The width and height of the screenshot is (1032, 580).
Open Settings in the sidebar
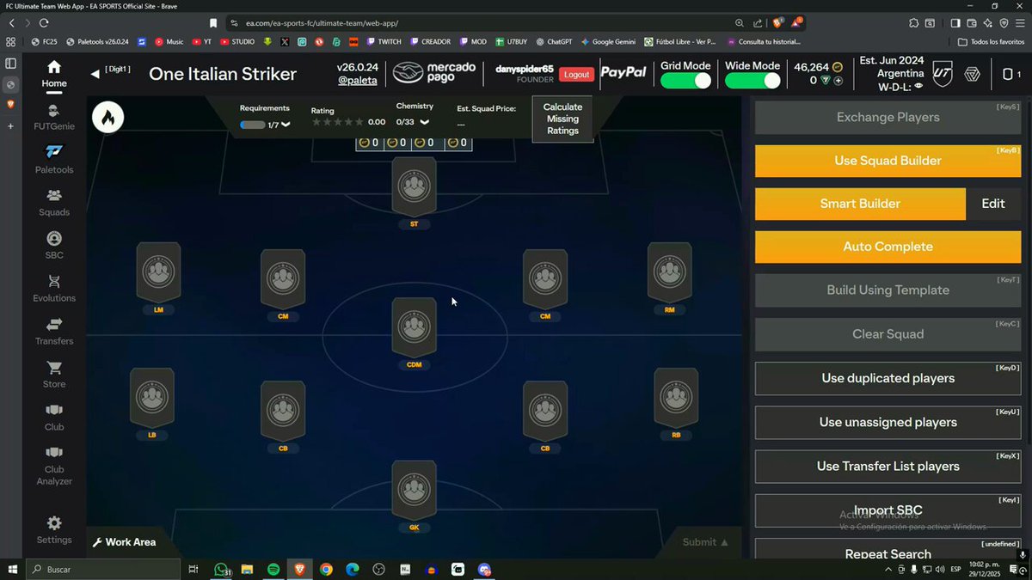pos(54,530)
